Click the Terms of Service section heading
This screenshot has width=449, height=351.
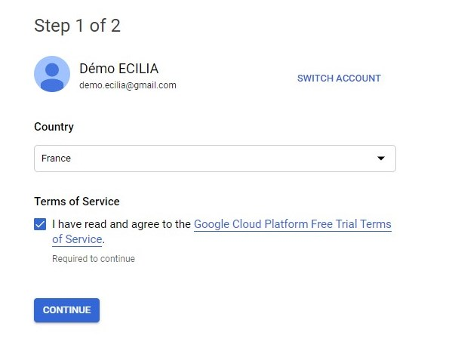tap(77, 202)
